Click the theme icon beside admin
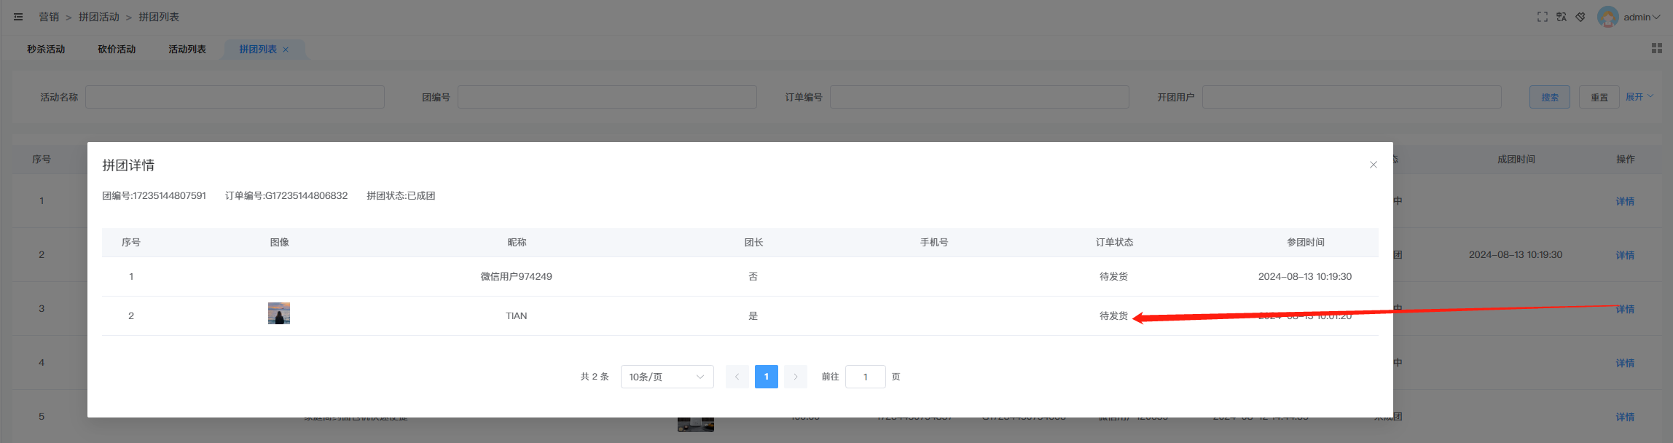The height and width of the screenshot is (443, 1673). pos(1580,17)
